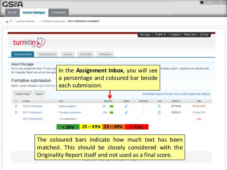Screen dimensions: 227x170
Task: Switch to My VLE tab
Action: [12, 12]
